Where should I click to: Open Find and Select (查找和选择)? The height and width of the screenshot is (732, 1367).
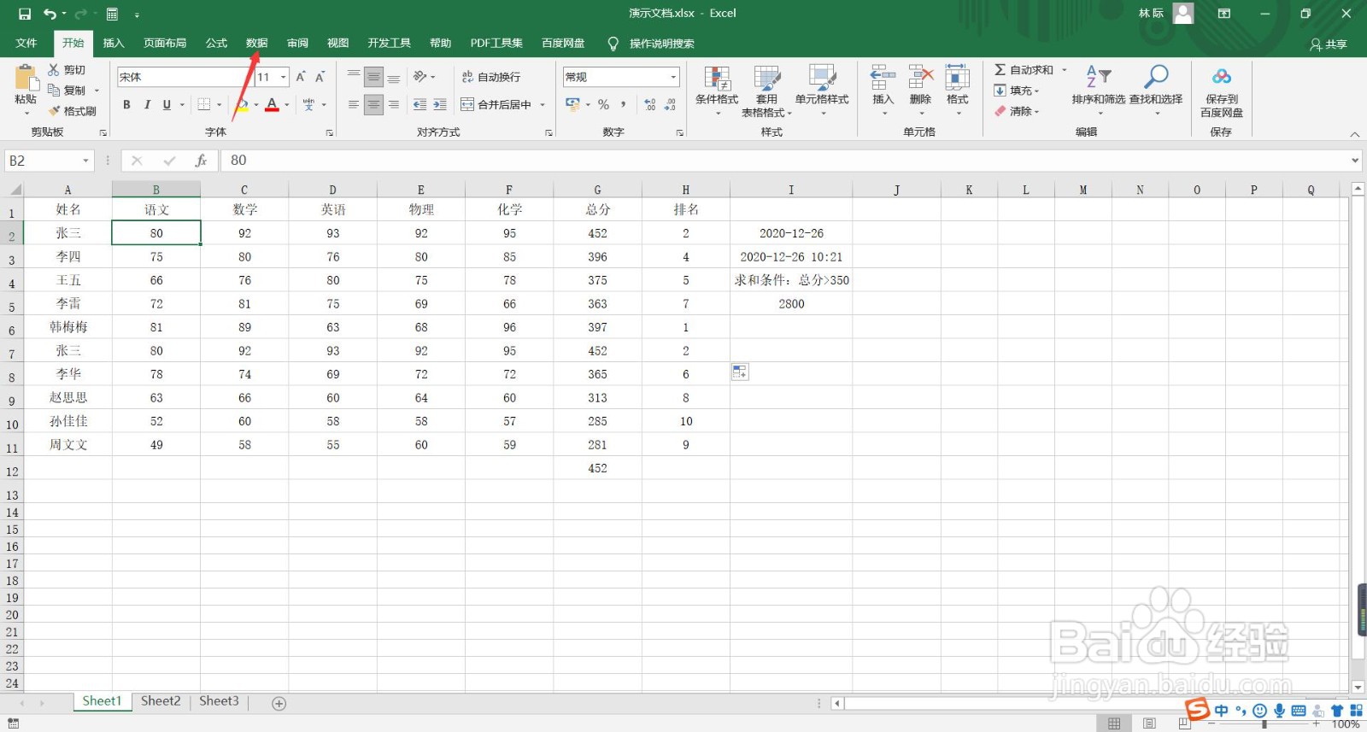click(x=1156, y=89)
